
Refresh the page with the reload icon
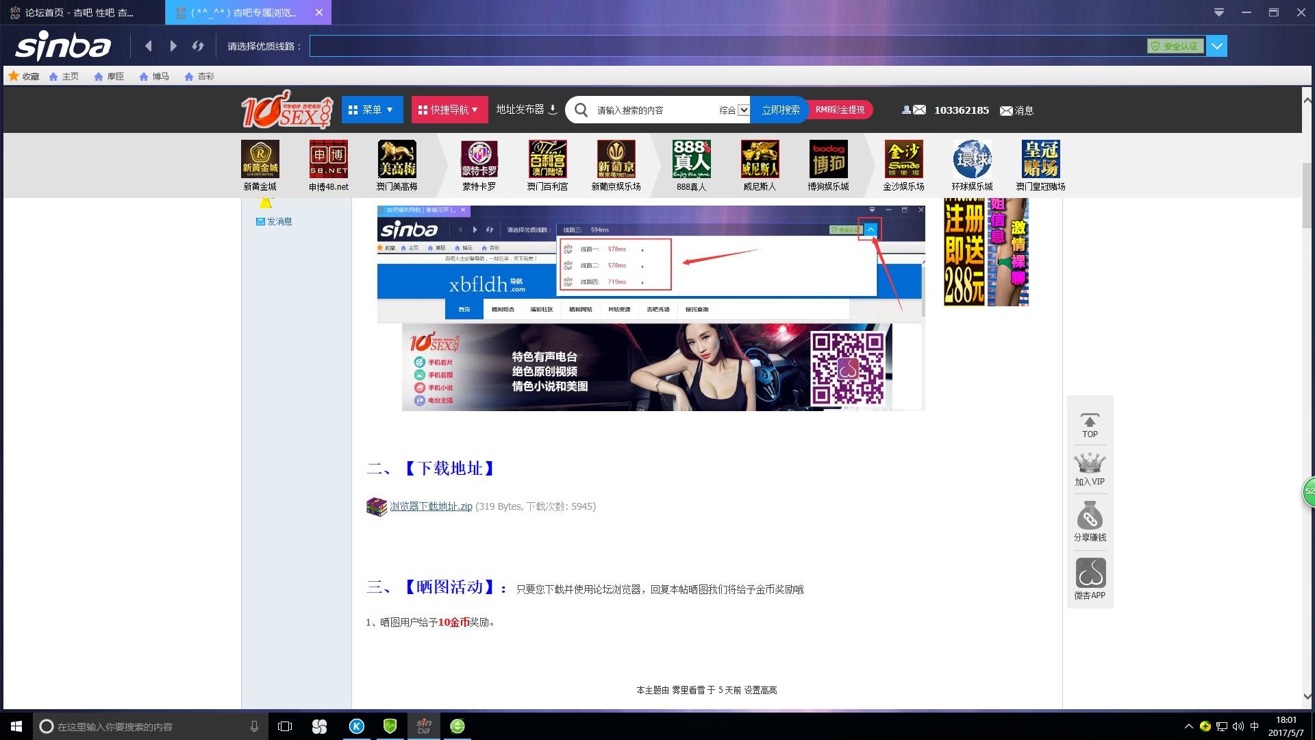[198, 46]
